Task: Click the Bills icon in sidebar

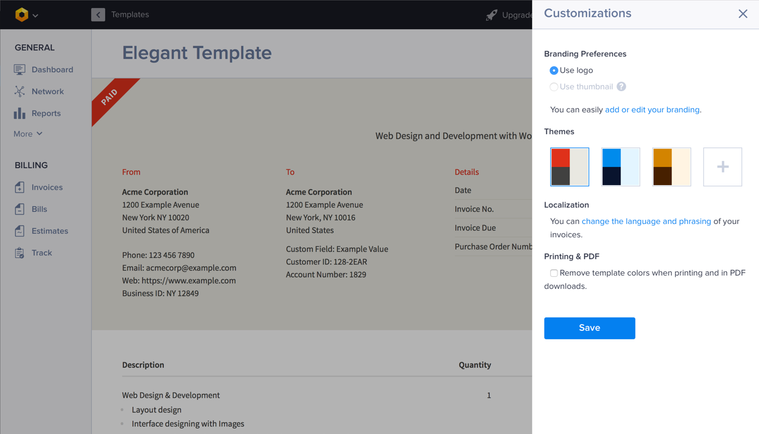Action: point(19,209)
